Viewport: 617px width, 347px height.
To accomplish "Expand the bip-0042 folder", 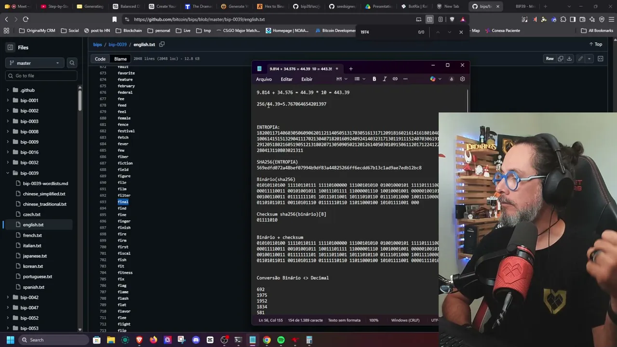I will click(8, 297).
